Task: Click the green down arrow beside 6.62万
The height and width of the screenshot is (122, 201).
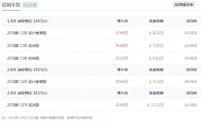Action: (150, 58)
